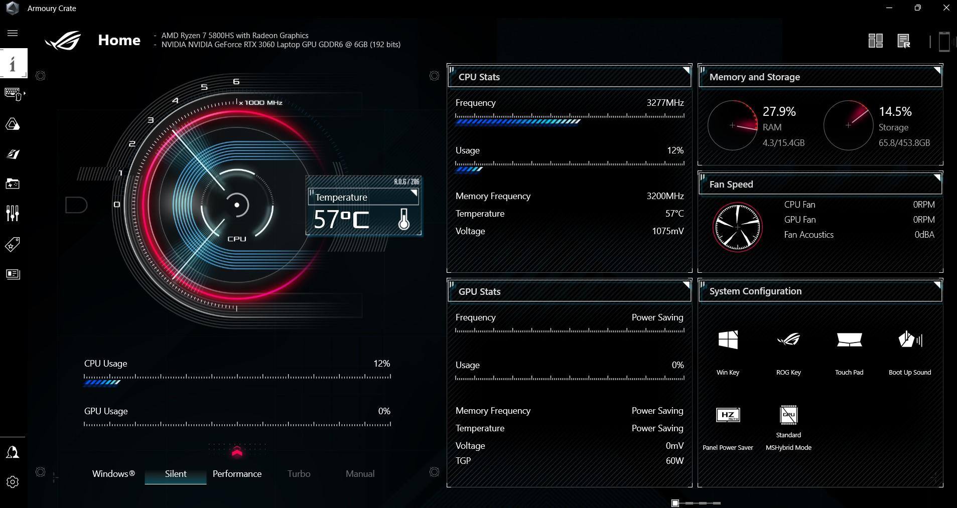
Task: Click the mobile device link icon
Action: (x=944, y=41)
